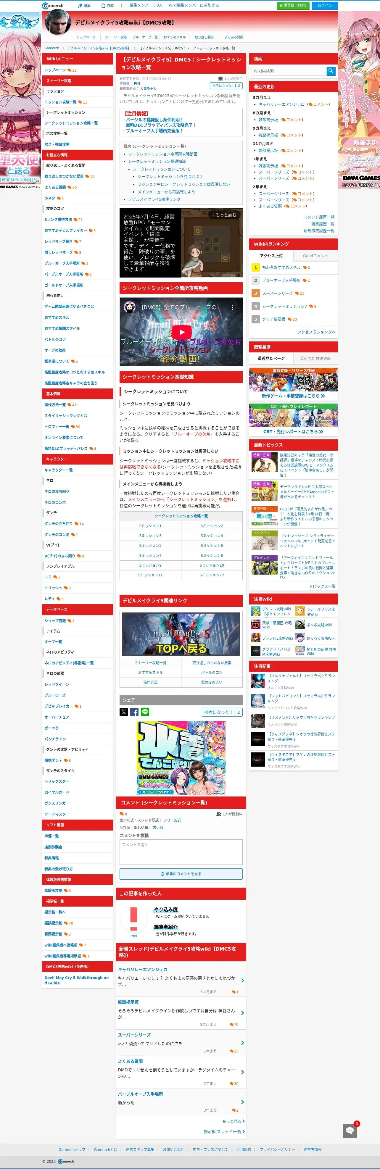This screenshot has height=1169, width=380.
Task: Click 最新のコメントを見る button
Action: click(181, 874)
